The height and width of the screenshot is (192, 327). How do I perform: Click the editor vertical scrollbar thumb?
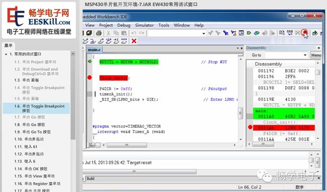point(240,113)
